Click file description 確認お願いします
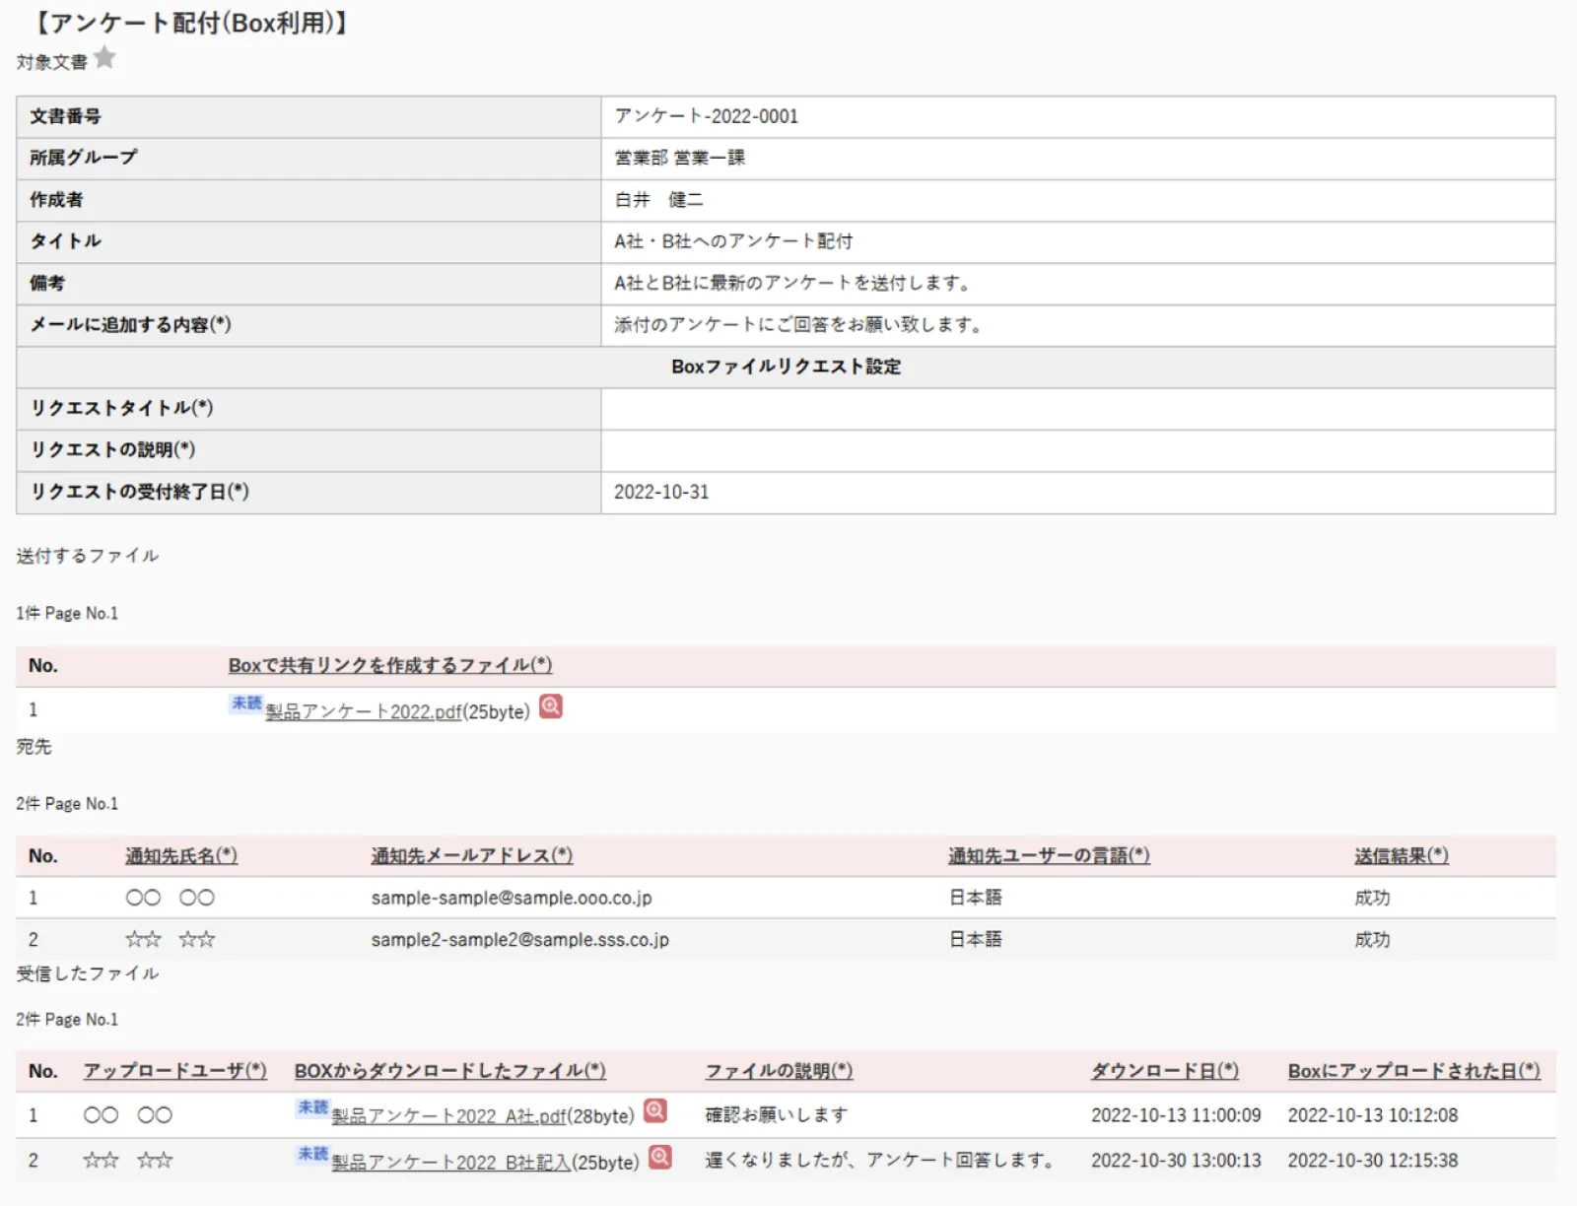 tap(777, 1114)
